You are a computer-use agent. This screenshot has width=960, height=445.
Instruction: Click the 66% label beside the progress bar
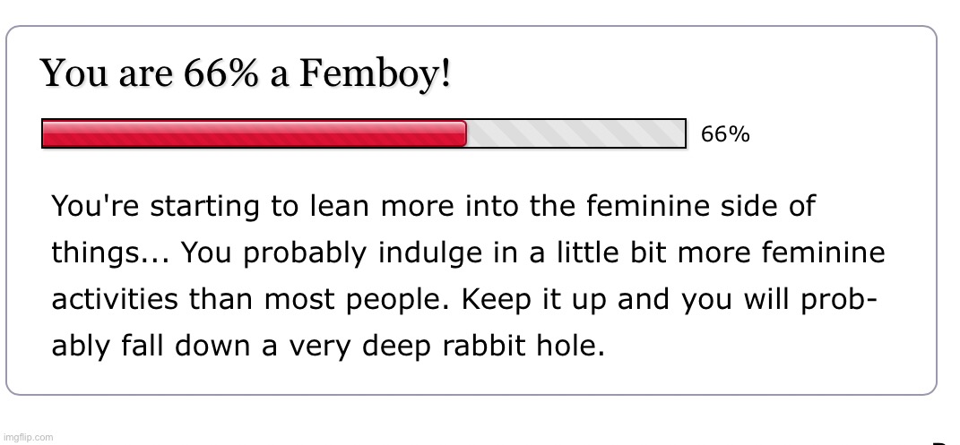pyautogui.click(x=725, y=134)
